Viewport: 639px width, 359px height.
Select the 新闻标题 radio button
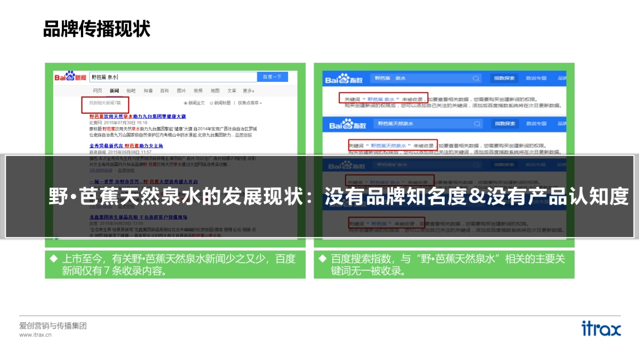coord(211,103)
